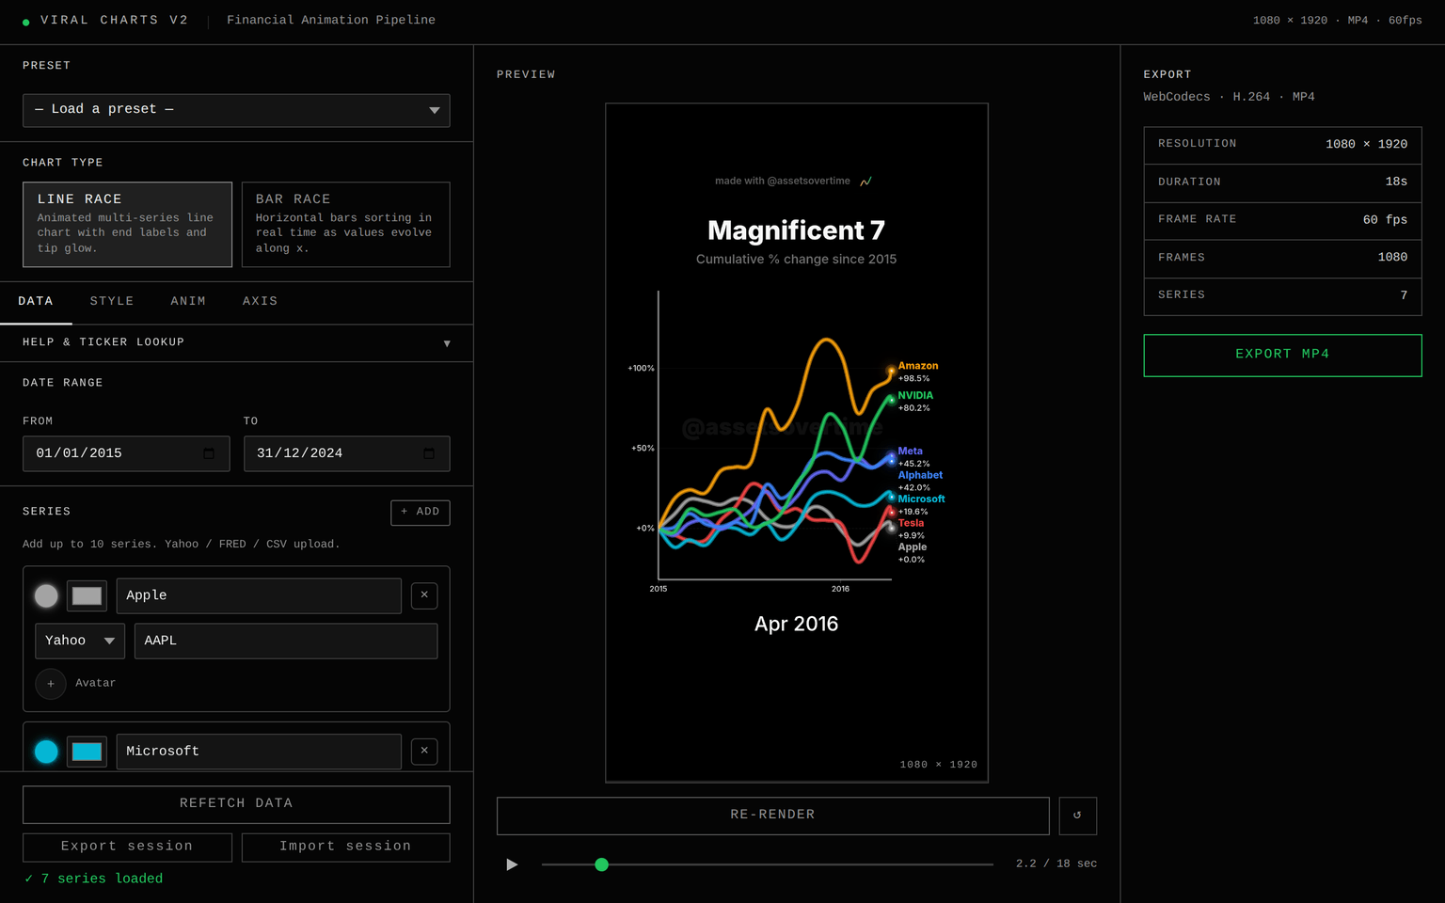Click the reset icon beside RE-RENDER

[1078, 816]
